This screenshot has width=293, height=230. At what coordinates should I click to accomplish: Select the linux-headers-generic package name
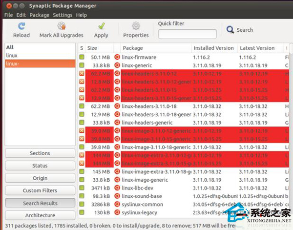pos(147,123)
